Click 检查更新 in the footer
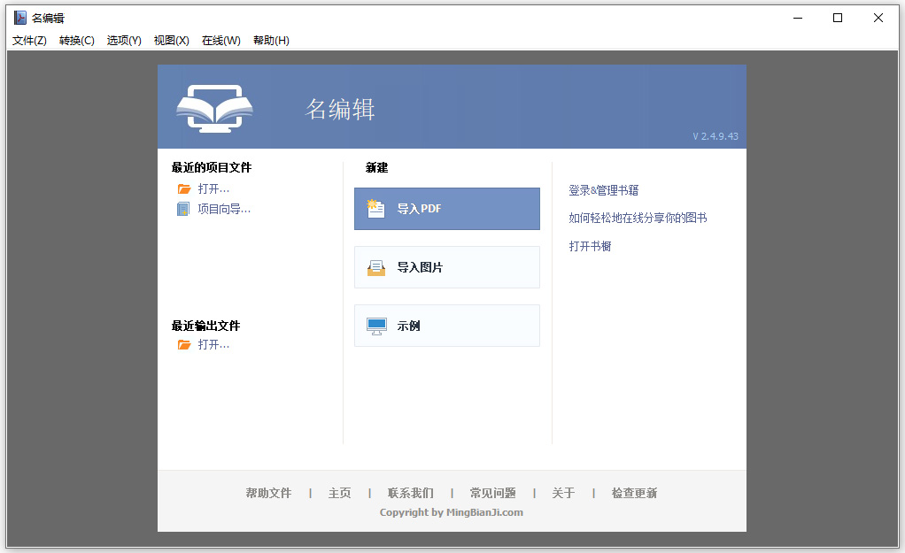 point(633,493)
